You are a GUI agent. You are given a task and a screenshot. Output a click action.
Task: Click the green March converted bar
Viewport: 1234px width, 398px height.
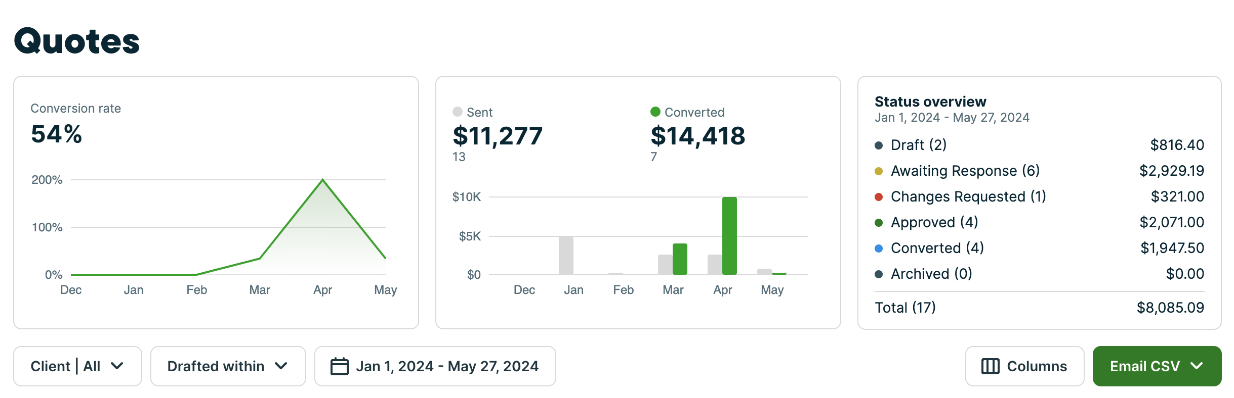680,259
